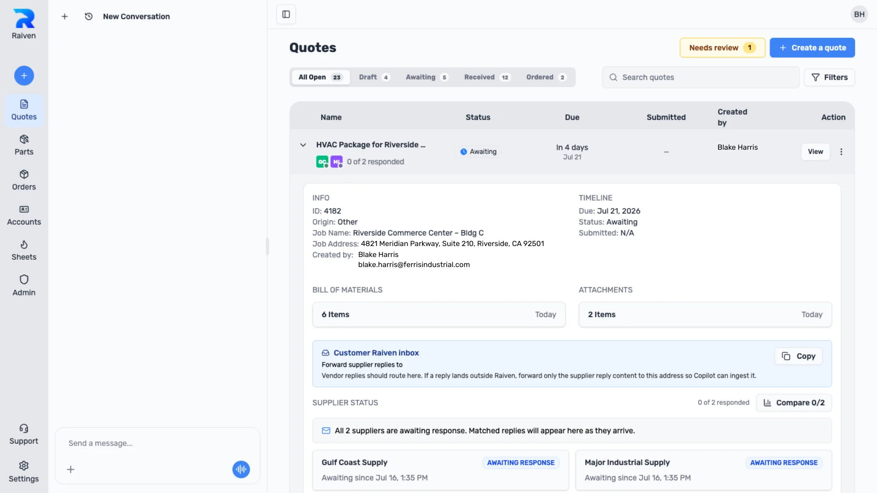The image size is (877, 493).
Task: Open the Raiven logo home
Action: click(x=24, y=25)
